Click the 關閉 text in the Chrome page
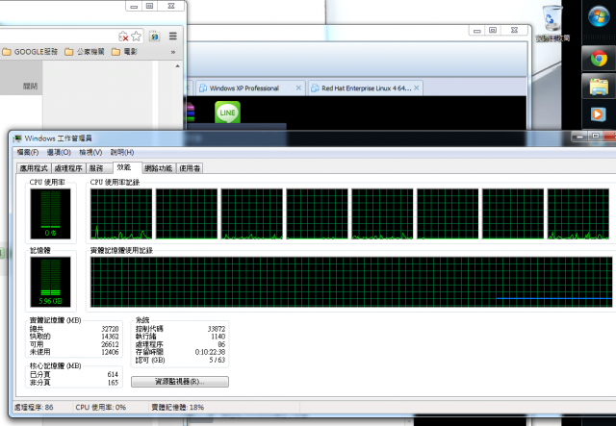This screenshot has width=616, height=426. pyautogui.click(x=30, y=86)
